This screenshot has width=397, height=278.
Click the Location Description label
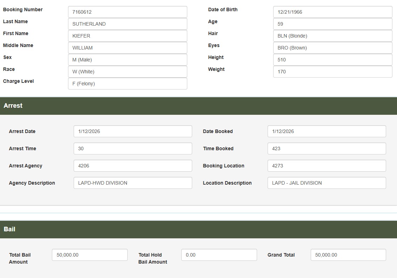[x=227, y=183]
